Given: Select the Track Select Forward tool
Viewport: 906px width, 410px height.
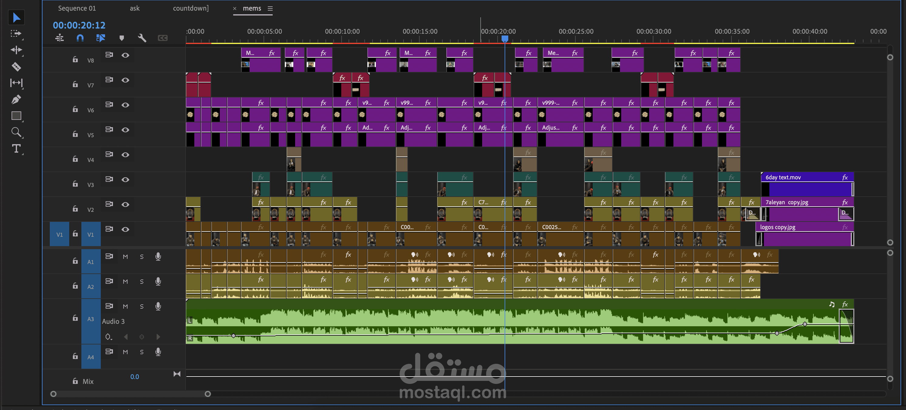Looking at the screenshot, I should pyautogui.click(x=16, y=34).
